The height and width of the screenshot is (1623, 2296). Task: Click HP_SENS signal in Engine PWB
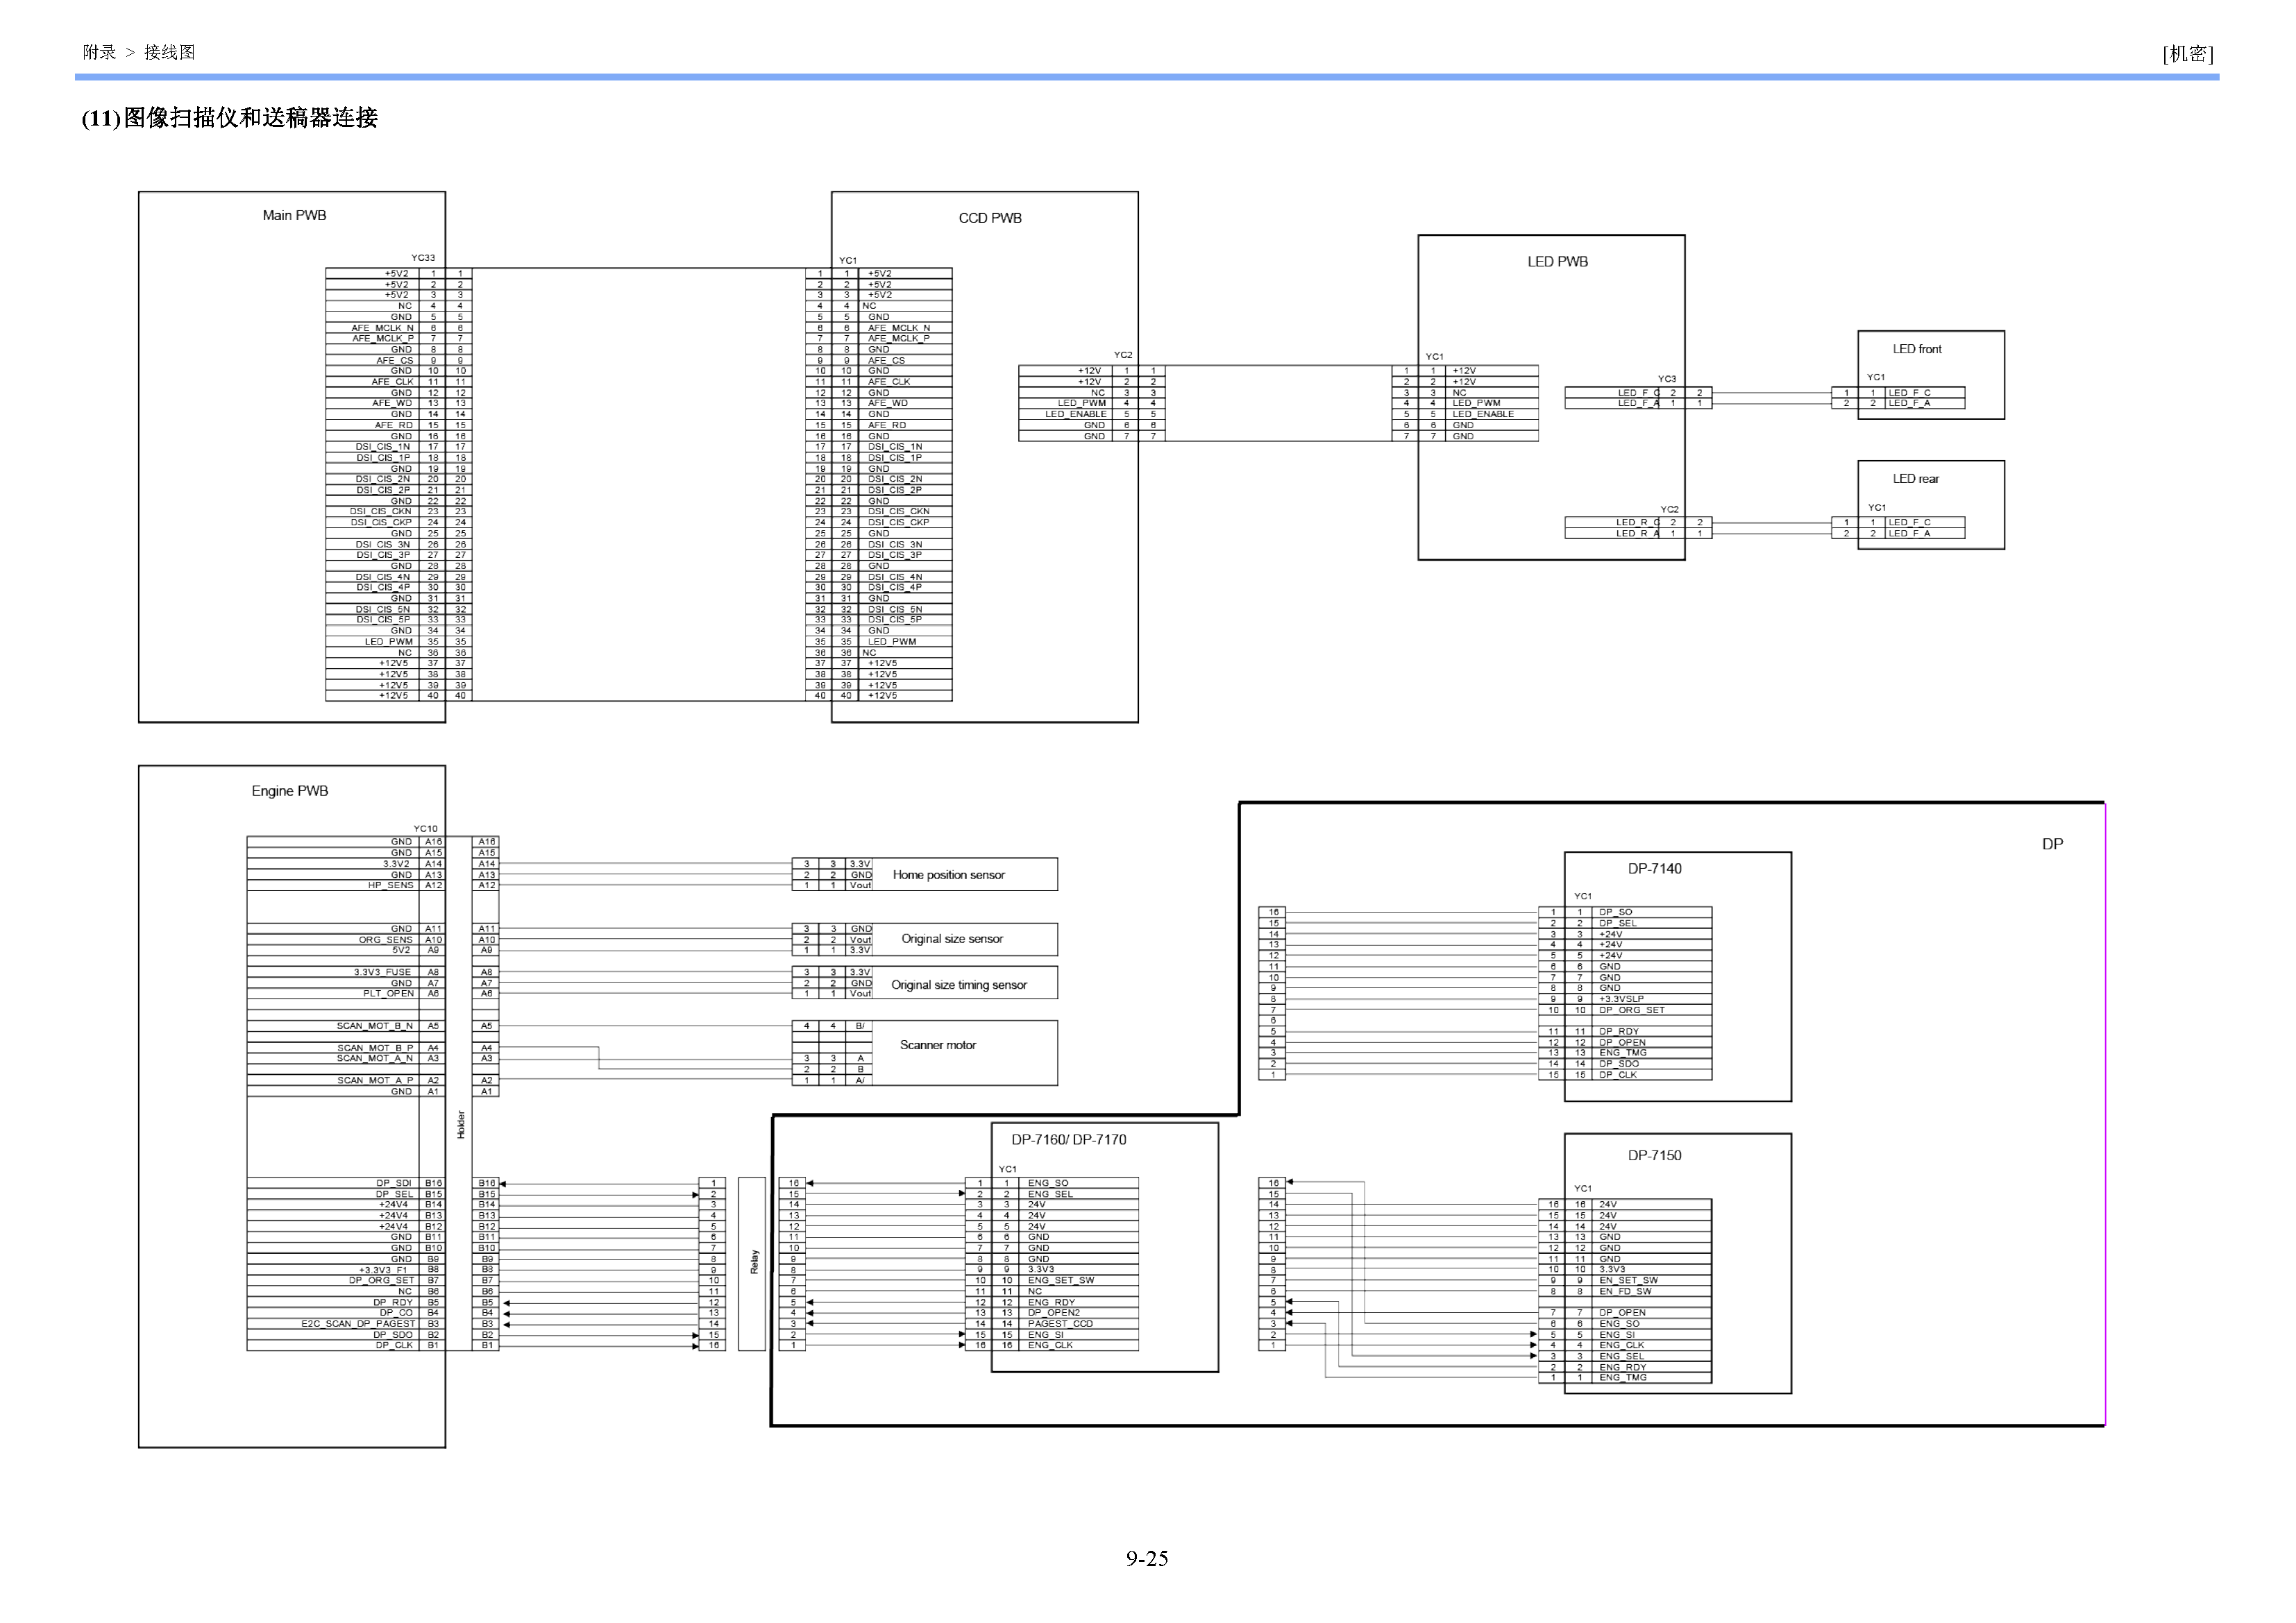click(x=390, y=886)
